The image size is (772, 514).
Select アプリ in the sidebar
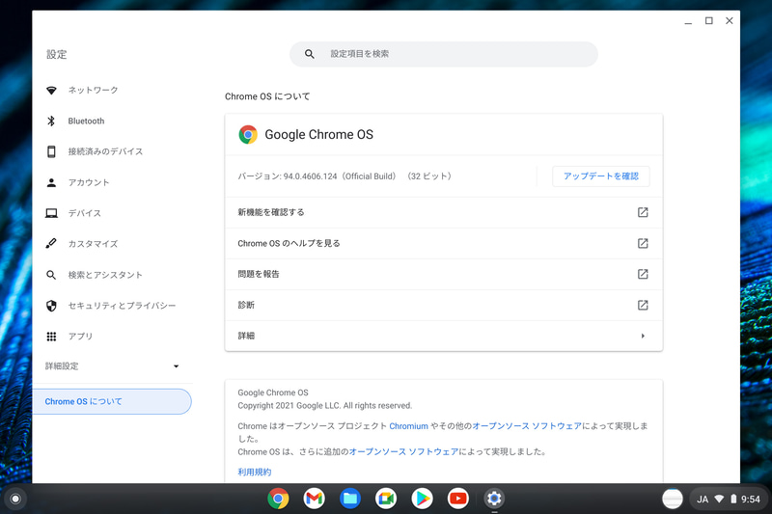(80, 337)
